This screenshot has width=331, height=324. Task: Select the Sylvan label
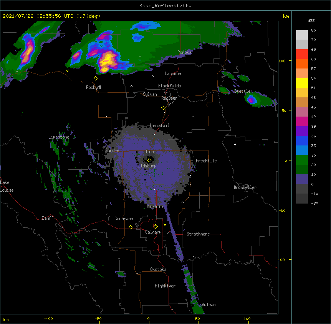(x=150, y=94)
